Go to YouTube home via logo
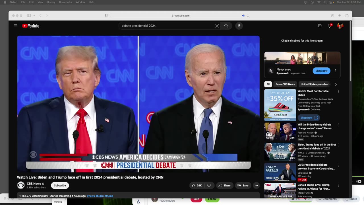The image size is (364, 205). 31,26
